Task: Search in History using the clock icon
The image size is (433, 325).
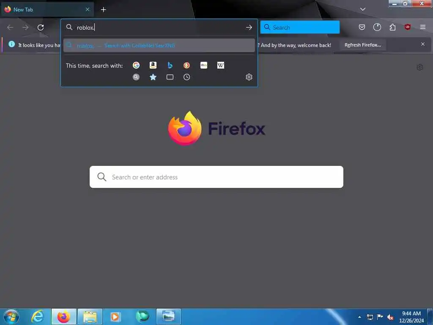Action: coord(186,77)
